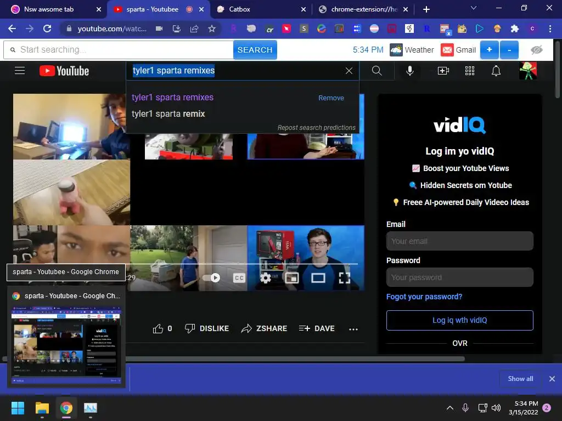
Task: Remove the search history suggestion
Action: pyautogui.click(x=331, y=98)
